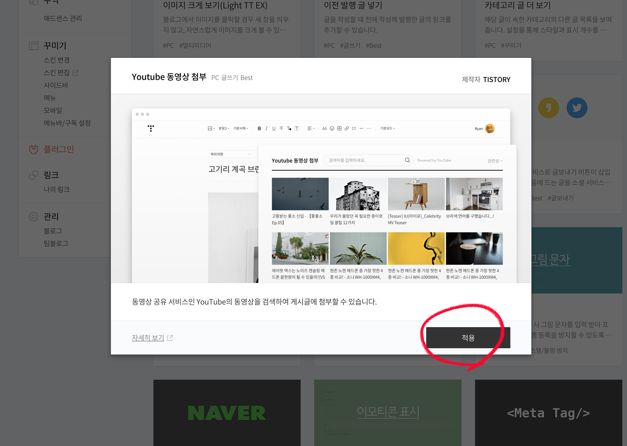This screenshot has height=446, width=627.
Task: Open 모바일 settings in sidebar
Action: click(x=53, y=110)
